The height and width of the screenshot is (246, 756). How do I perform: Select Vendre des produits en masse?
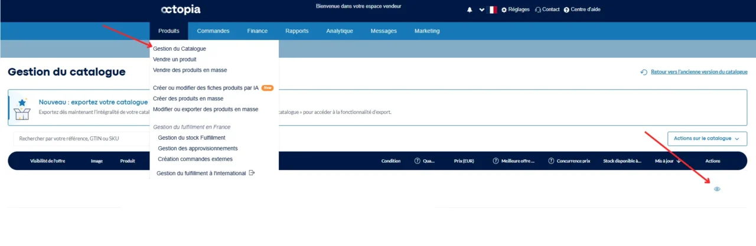190,70
